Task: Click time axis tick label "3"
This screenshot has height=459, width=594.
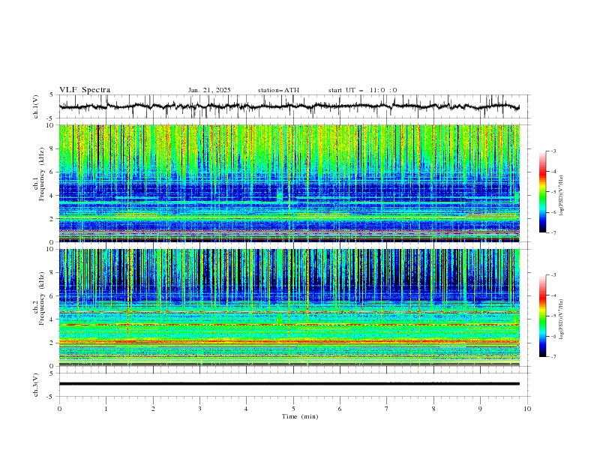Action: click(199, 409)
